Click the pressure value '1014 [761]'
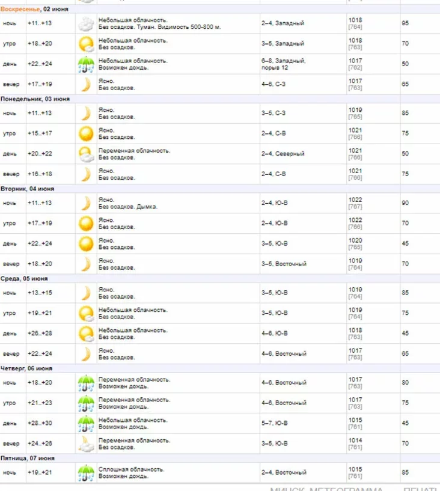The image size is (440, 491). (355, 444)
